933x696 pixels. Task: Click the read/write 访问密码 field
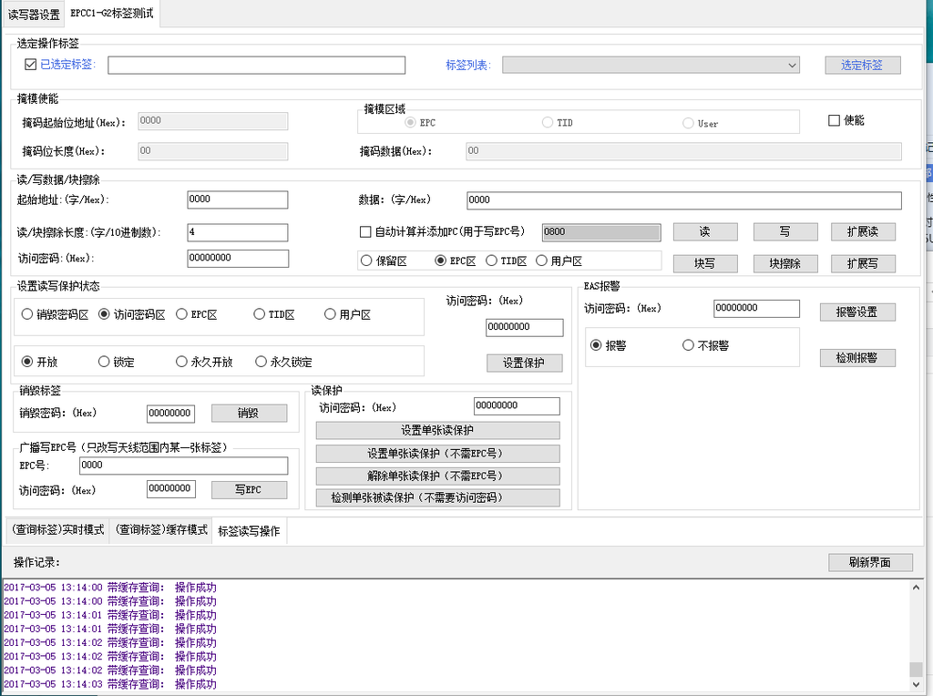(238, 258)
